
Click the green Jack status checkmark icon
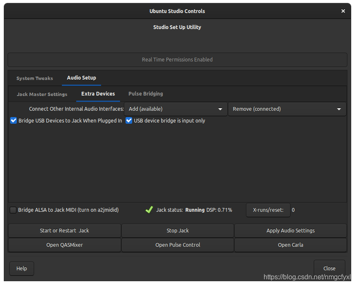pyautogui.click(x=149, y=210)
